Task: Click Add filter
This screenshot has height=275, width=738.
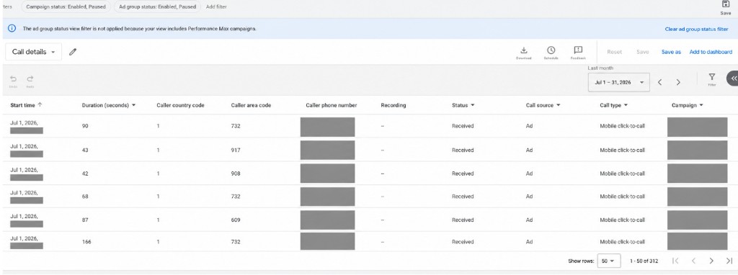Action: point(216,7)
